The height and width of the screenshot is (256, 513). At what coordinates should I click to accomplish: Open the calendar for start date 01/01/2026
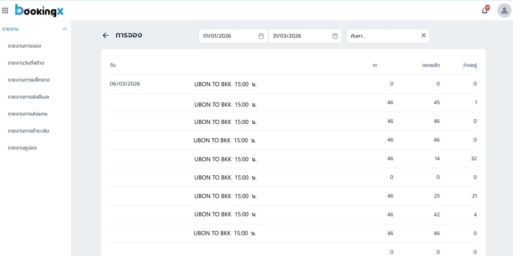(261, 36)
